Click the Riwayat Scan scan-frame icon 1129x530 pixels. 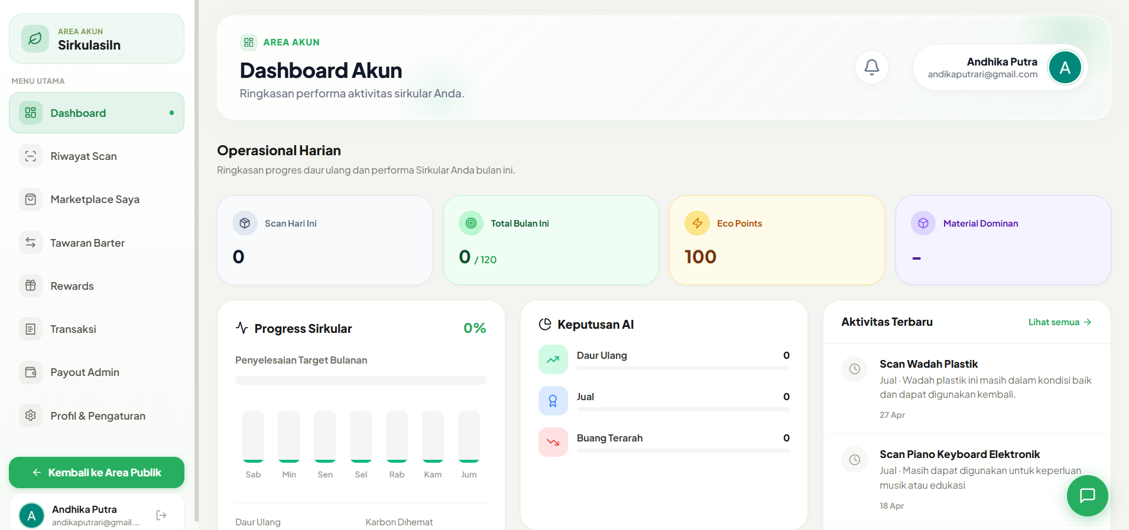[31, 156]
